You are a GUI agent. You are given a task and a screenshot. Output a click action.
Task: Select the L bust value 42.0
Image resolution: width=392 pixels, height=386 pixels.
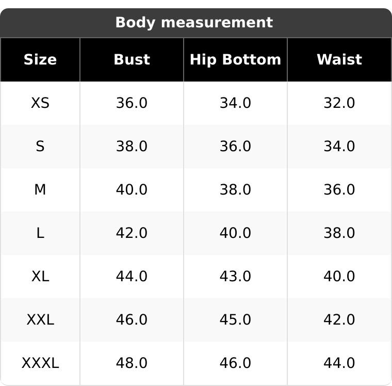[132, 233]
